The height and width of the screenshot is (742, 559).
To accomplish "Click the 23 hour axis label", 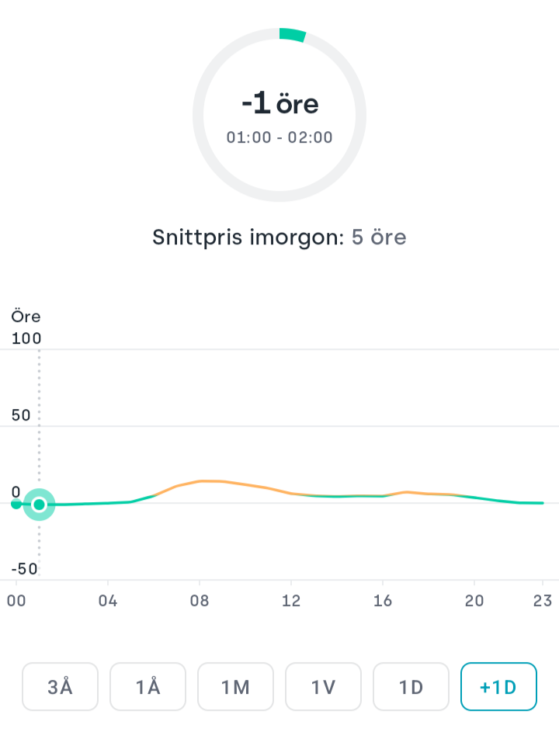I will (x=542, y=601).
